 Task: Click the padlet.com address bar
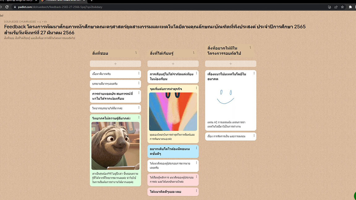[60, 7]
